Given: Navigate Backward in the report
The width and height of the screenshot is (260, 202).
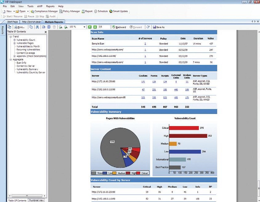Looking at the screenshot, I should point(119,27).
